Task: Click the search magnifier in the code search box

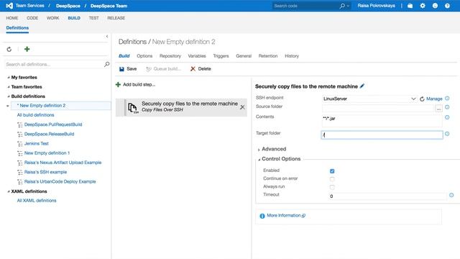Action: [x=342, y=6]
